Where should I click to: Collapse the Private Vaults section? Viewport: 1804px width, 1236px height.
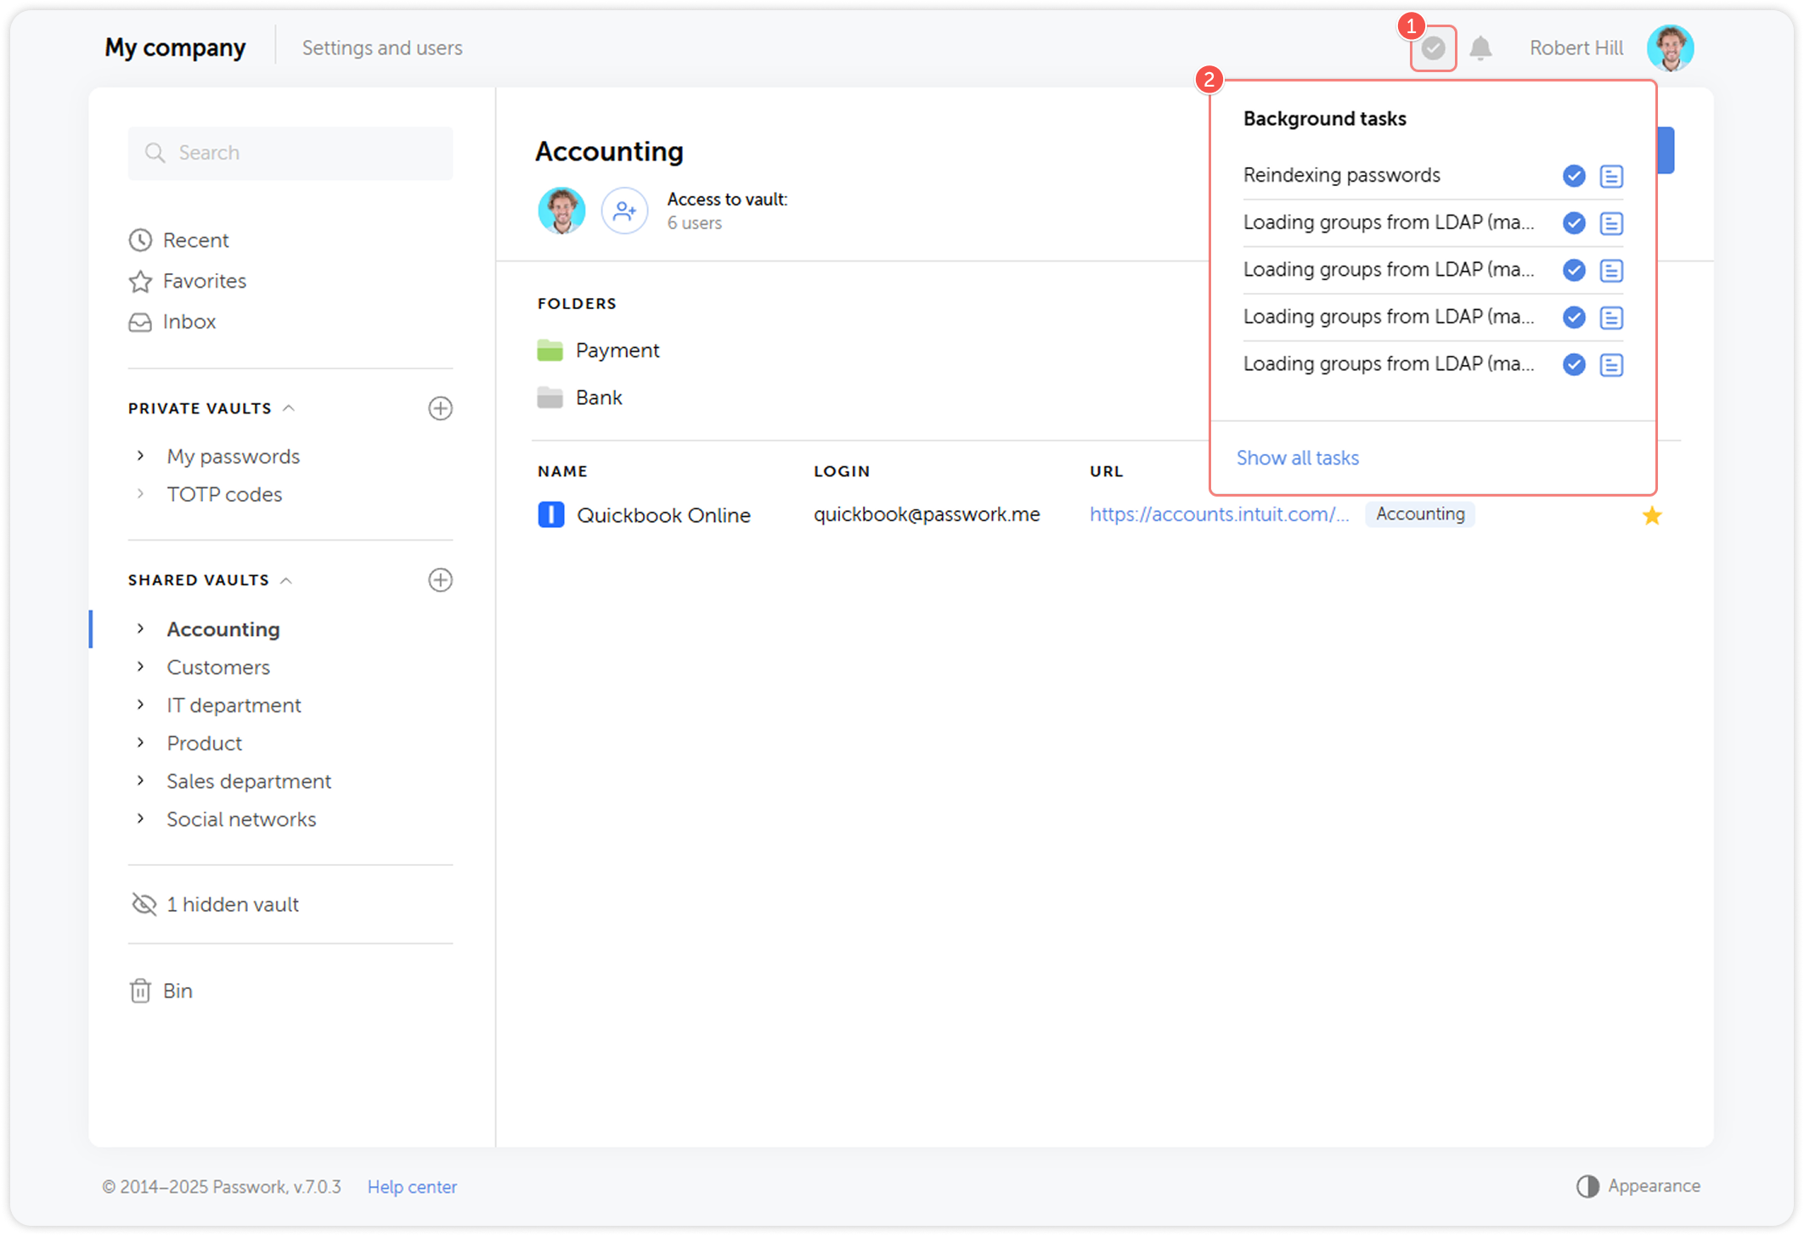[289, 408]
